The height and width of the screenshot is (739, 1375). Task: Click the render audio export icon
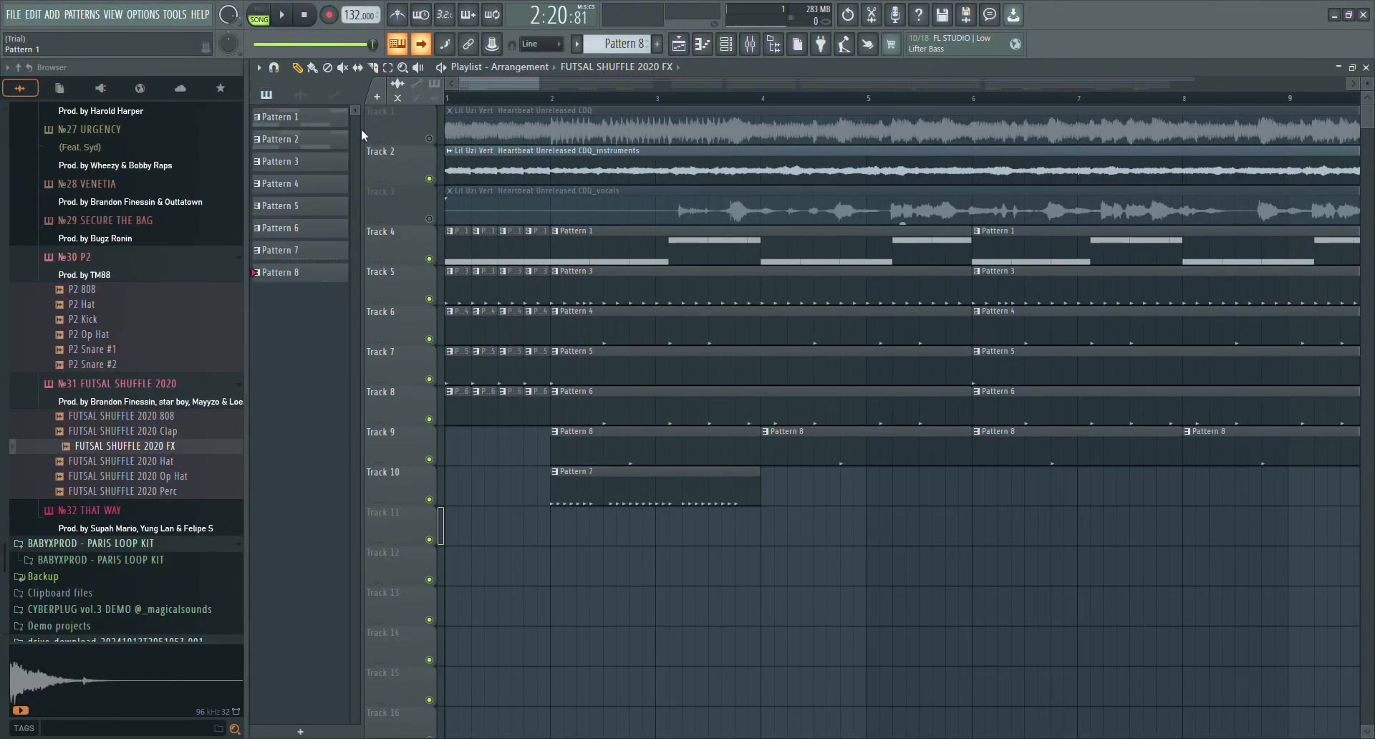tap(966, 14)
